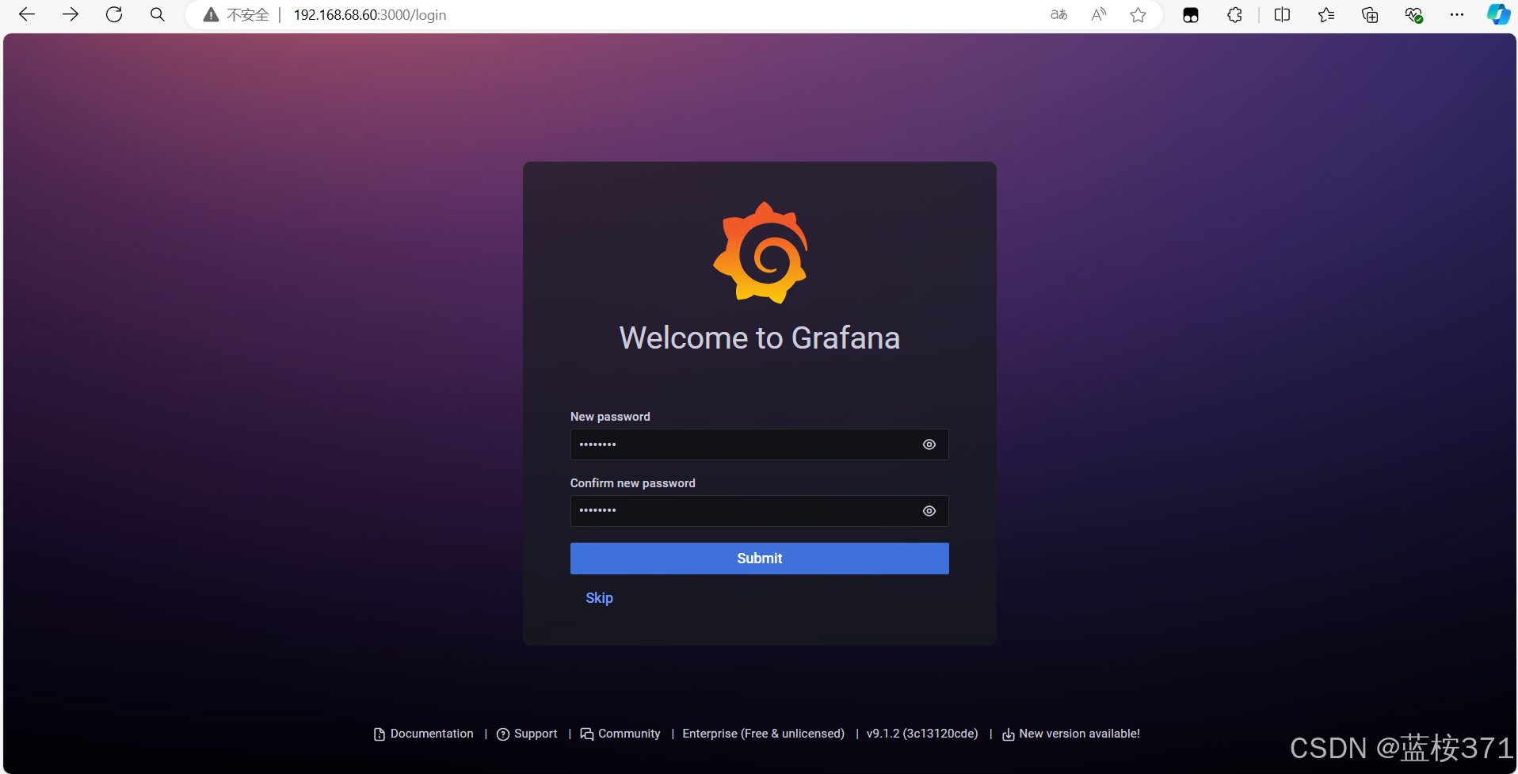
Task: Open the Copilot sidebar icon
Action: 1498,14
